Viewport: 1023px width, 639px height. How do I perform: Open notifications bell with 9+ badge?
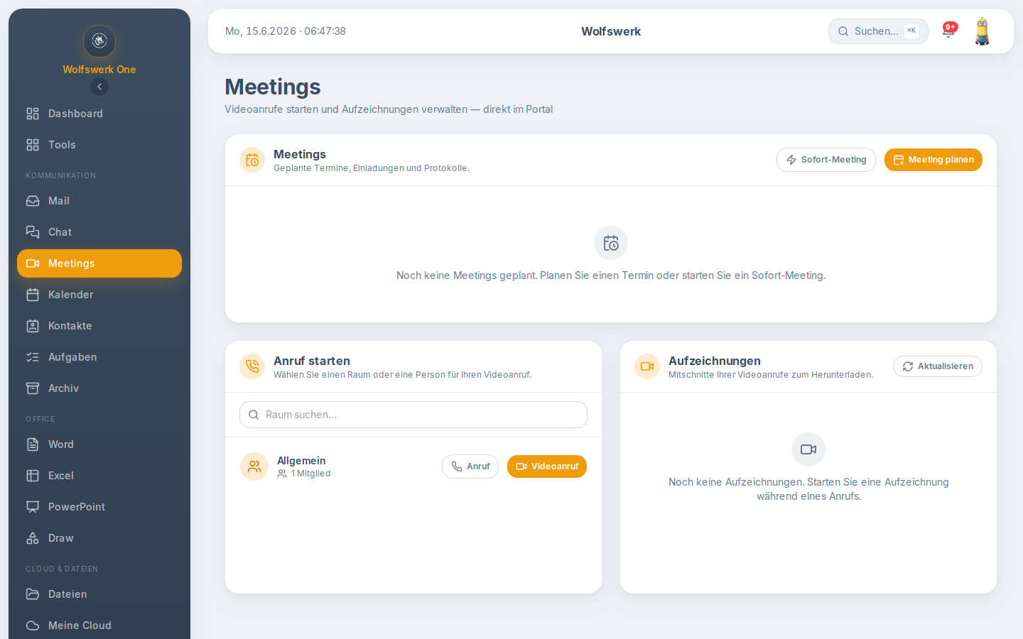[x=948, y=31]
